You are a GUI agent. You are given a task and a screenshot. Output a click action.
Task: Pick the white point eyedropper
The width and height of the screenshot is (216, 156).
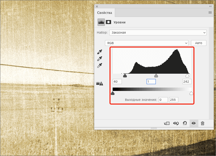(x=100, y=65)
